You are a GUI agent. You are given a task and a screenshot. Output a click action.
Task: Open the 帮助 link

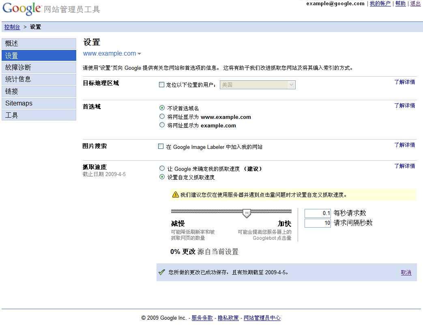click(x=400, y=4)
